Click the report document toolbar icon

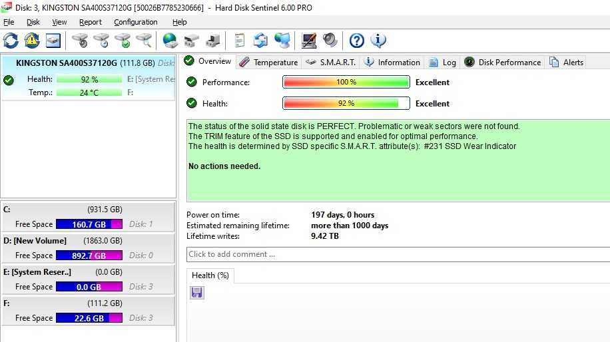pos(240,41)
